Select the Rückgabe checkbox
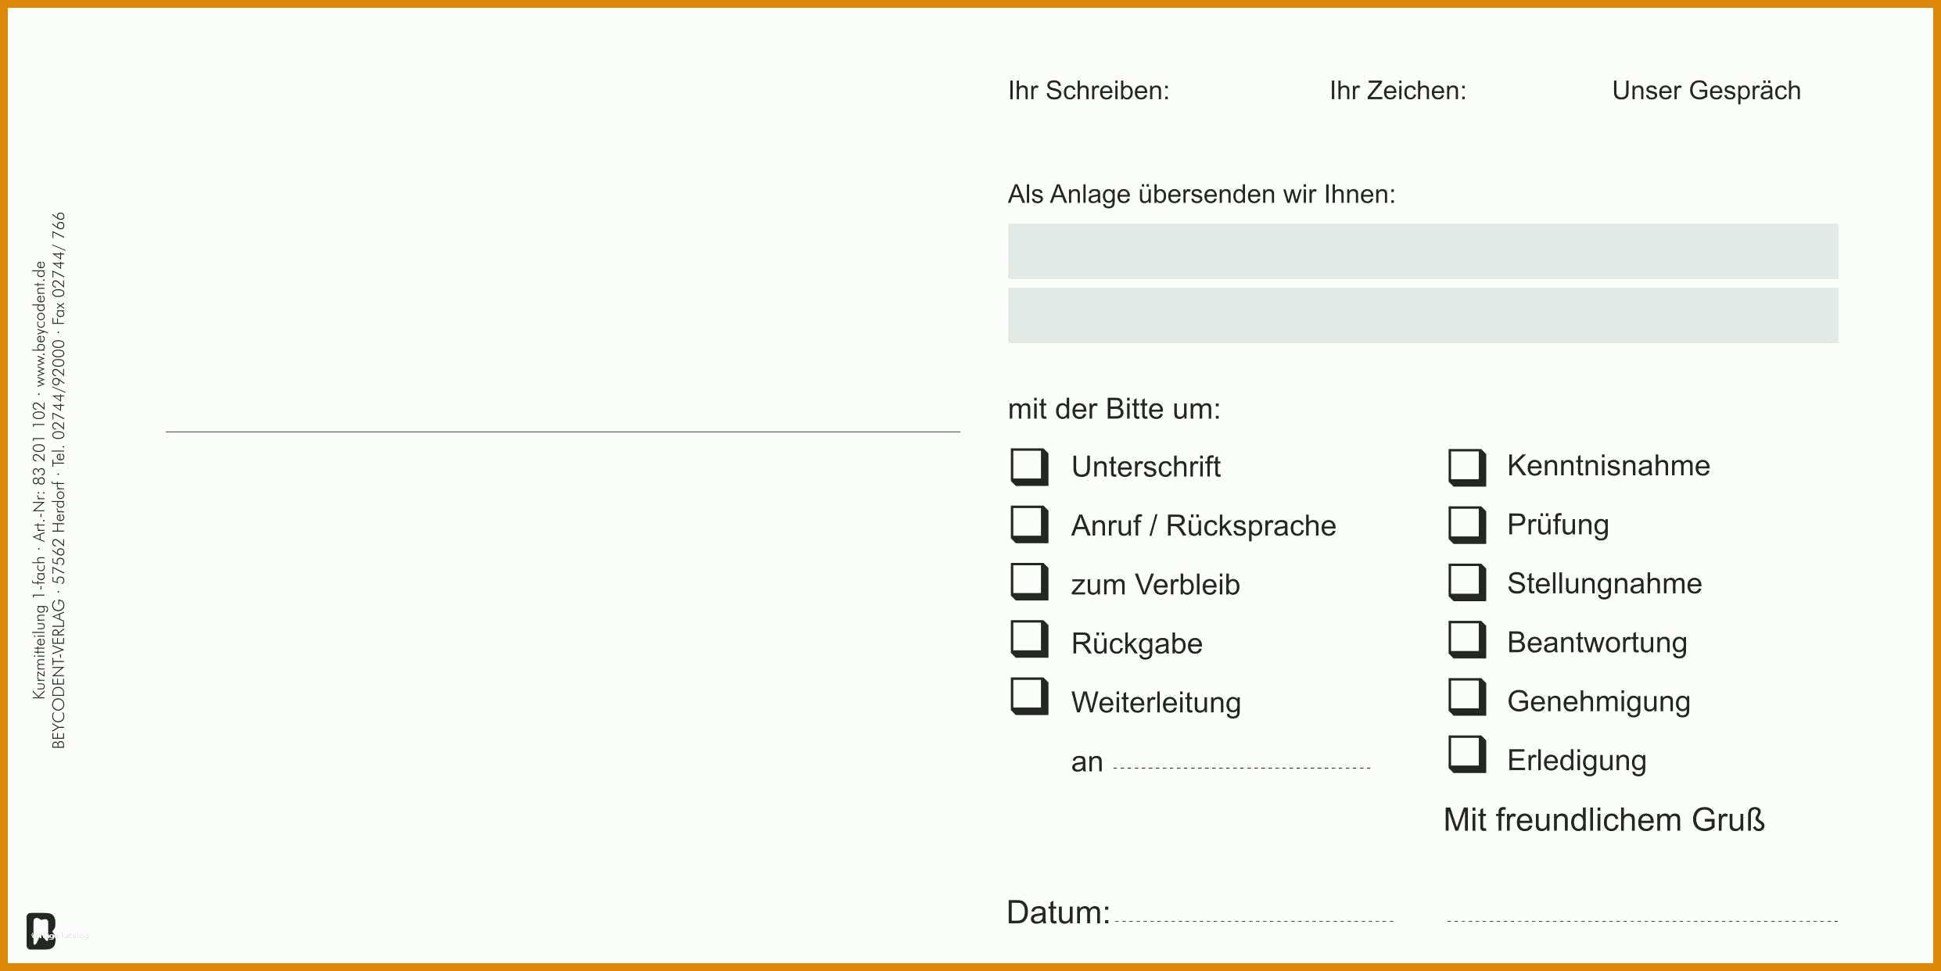1941x971 pixels. click(x=1029, y=639)
